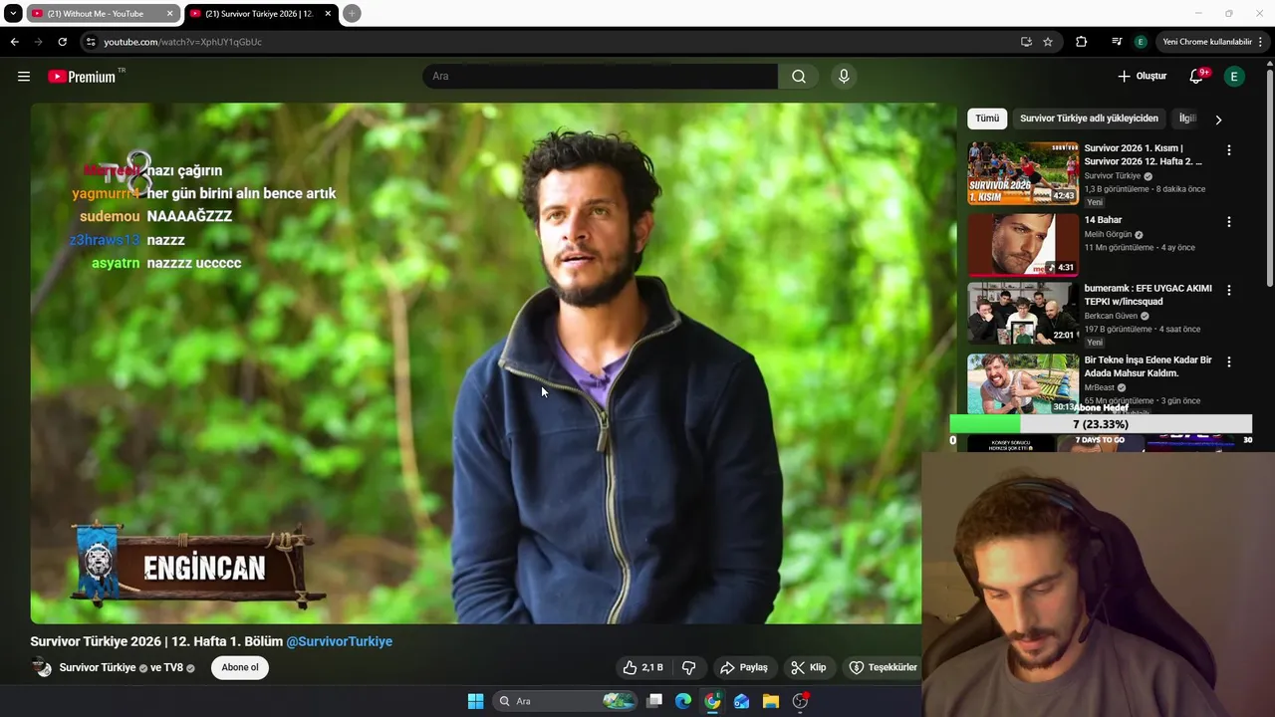
Task: Close the Without Me tab
Action: pyautogui.click(x=169, y=14)
